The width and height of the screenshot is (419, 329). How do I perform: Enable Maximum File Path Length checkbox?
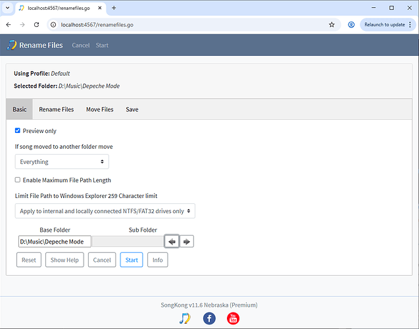[18, 180]
